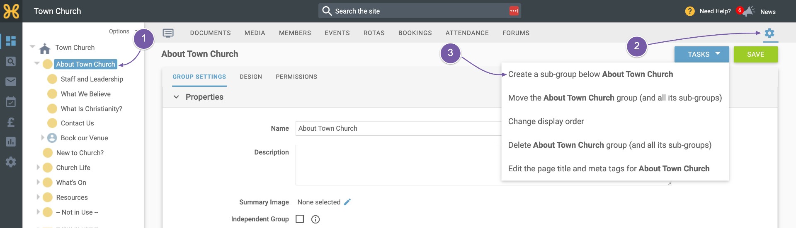This screenshot has height=228, width=796.
Task: Open the Need Help? link
Action: point(715,11)
